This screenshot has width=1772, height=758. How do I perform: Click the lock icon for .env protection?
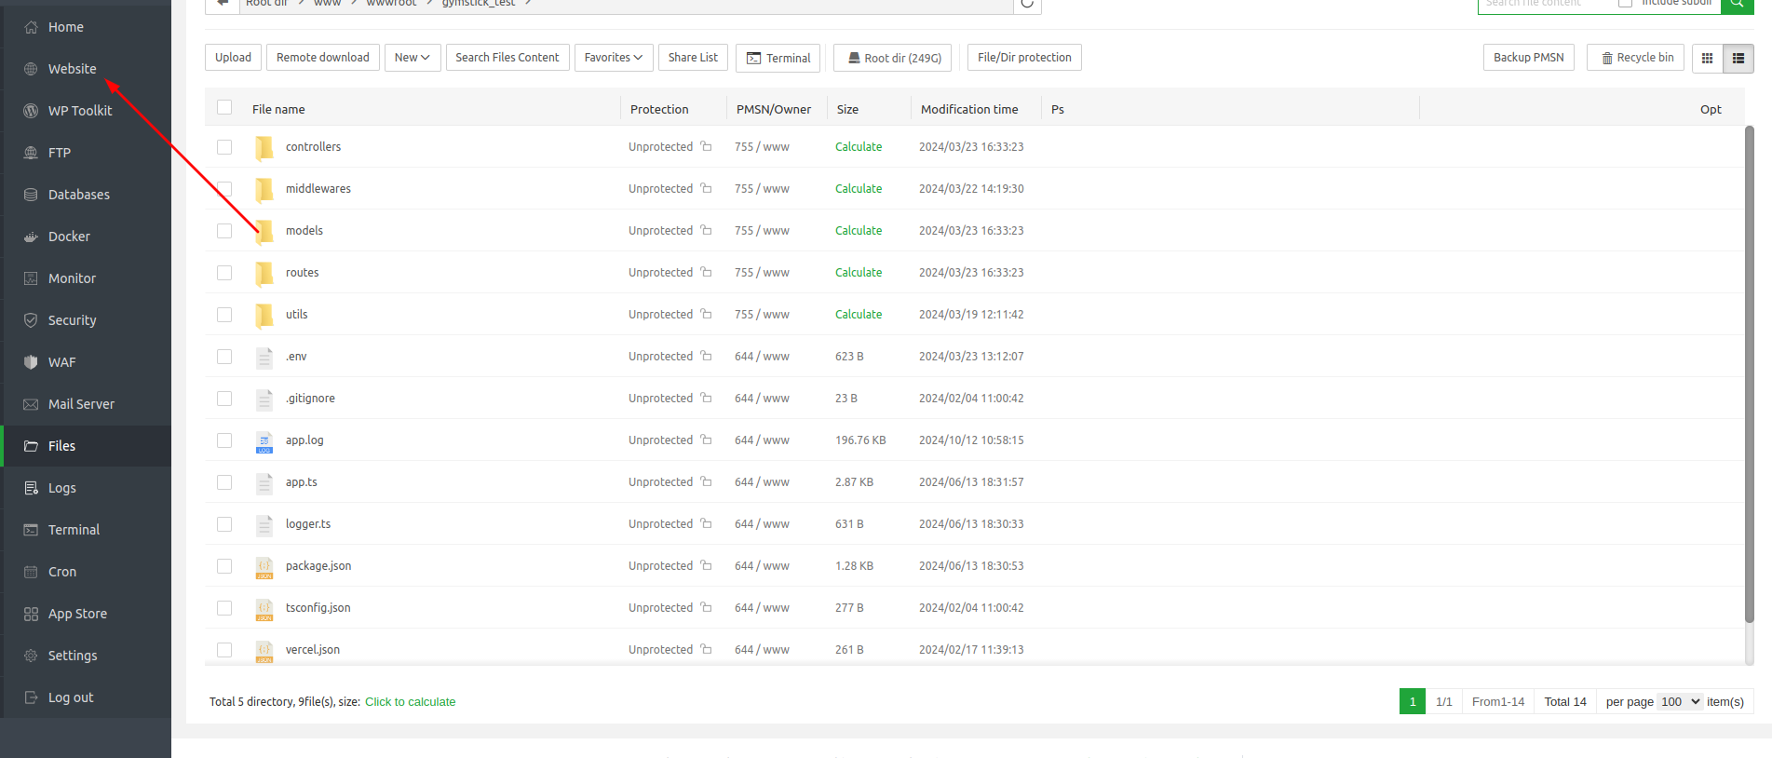[x=707, y=357]
